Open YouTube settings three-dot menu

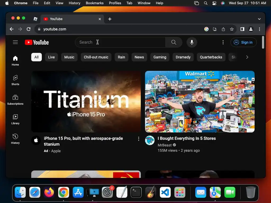(x=223, y=42)
